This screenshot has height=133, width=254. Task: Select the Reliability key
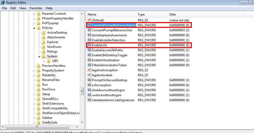[x=49, y=75]
